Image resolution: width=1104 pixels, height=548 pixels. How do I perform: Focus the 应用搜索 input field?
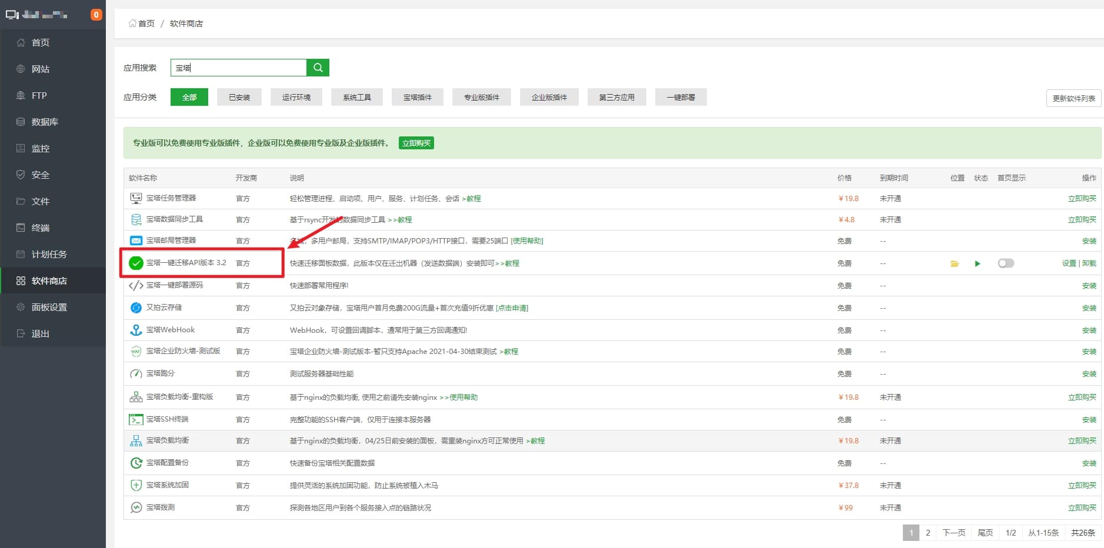(238, 68)
